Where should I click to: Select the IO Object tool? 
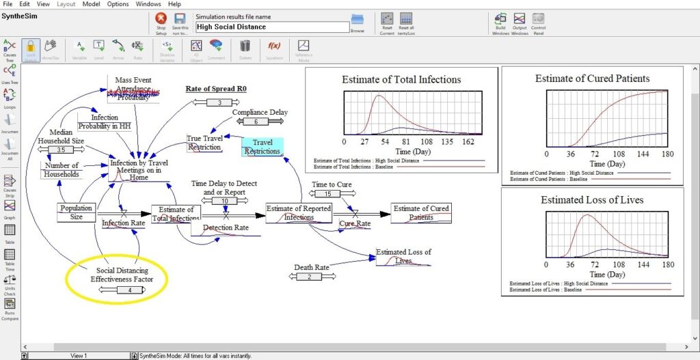196,46
